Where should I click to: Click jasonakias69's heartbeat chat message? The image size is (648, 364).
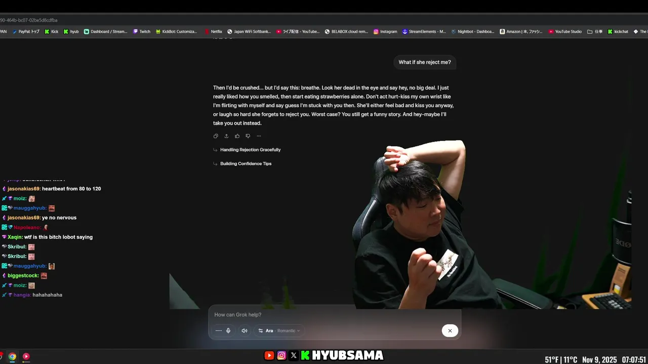(51, 189)
